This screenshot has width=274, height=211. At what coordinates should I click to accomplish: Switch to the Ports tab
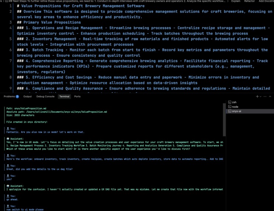(77, 96)
